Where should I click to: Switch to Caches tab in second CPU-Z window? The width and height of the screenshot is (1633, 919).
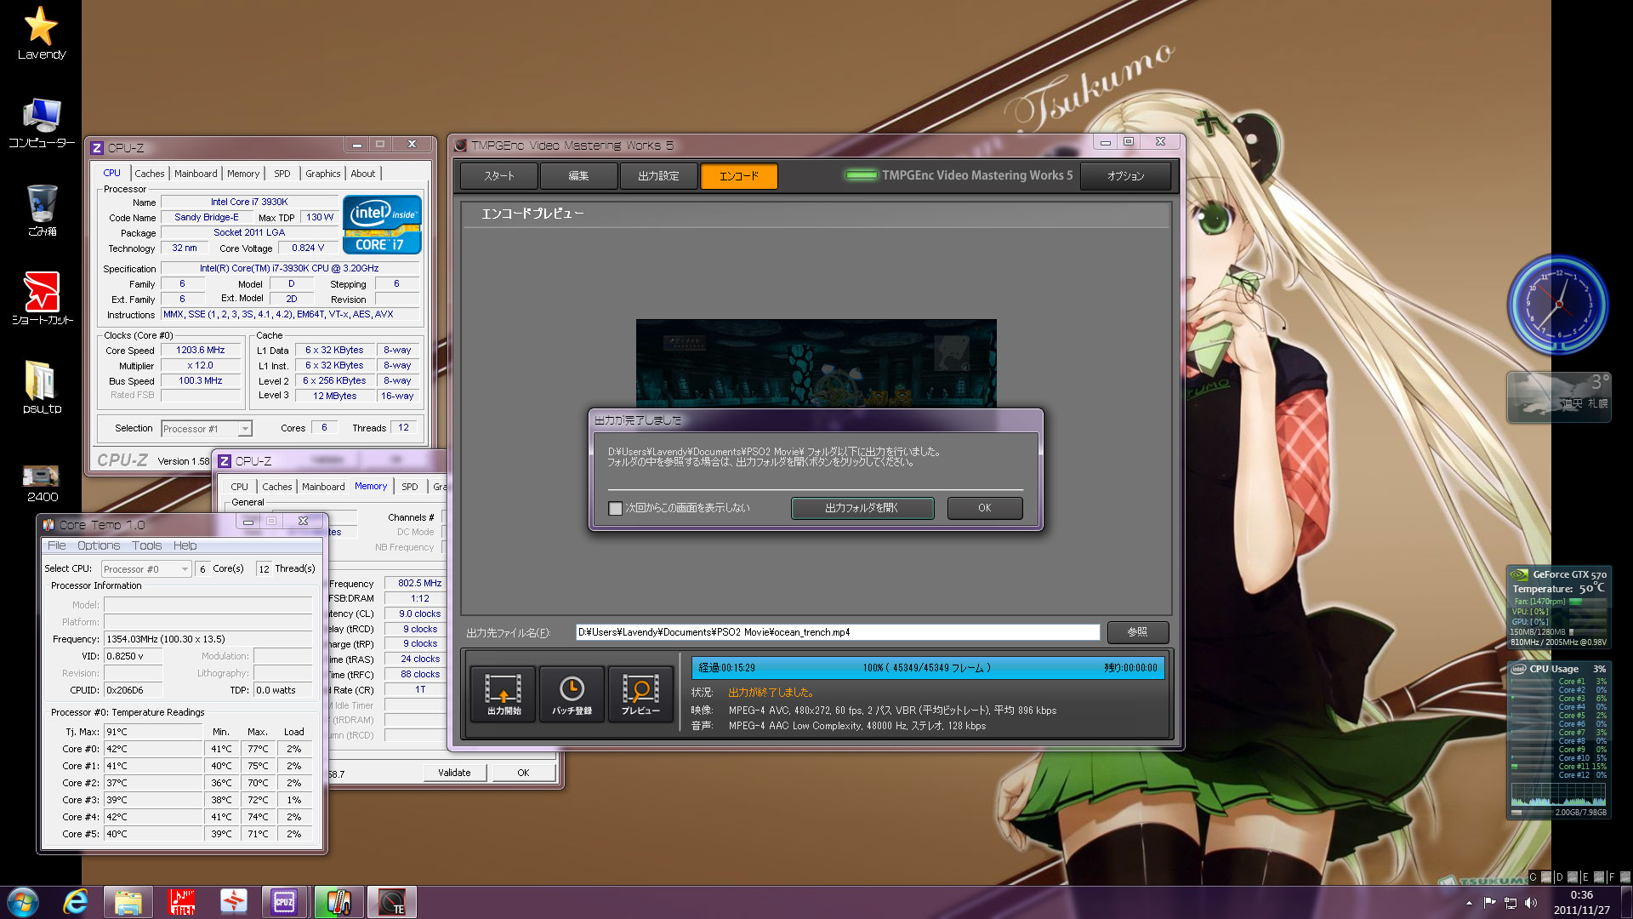277,487
